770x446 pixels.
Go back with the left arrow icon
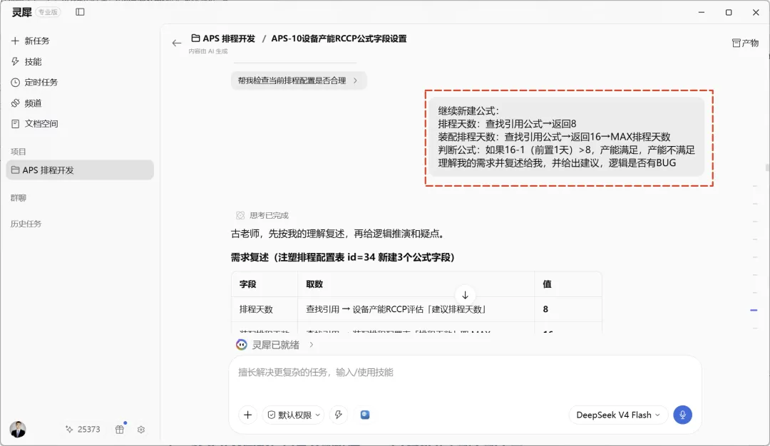pos(176,43)
